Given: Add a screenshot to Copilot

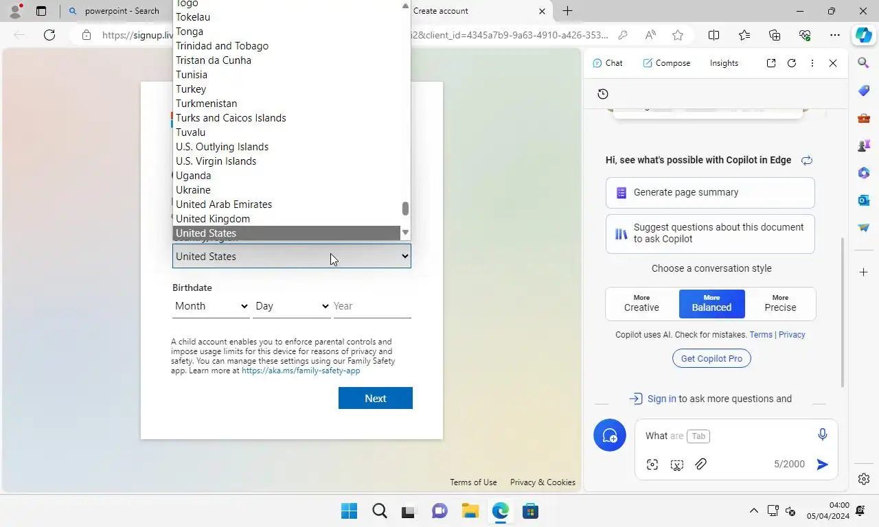Looking at the screenshot, I should tap(677, 465).
